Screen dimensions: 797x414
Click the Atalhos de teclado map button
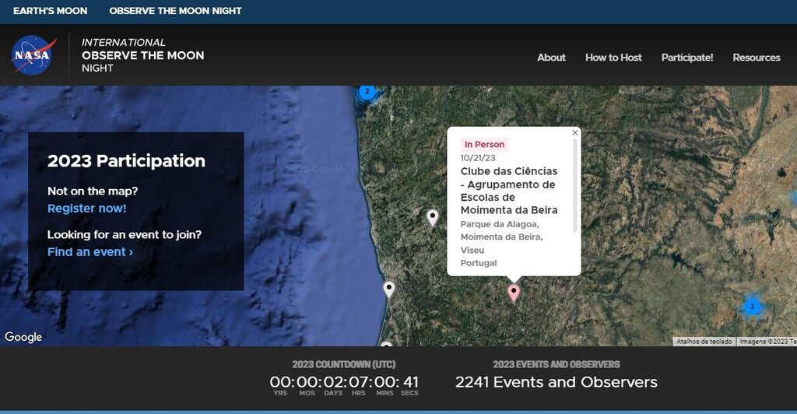click(x=704, y=342)
